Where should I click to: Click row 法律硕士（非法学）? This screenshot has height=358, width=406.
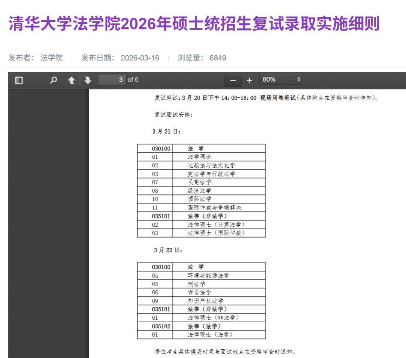pos(201,318)
